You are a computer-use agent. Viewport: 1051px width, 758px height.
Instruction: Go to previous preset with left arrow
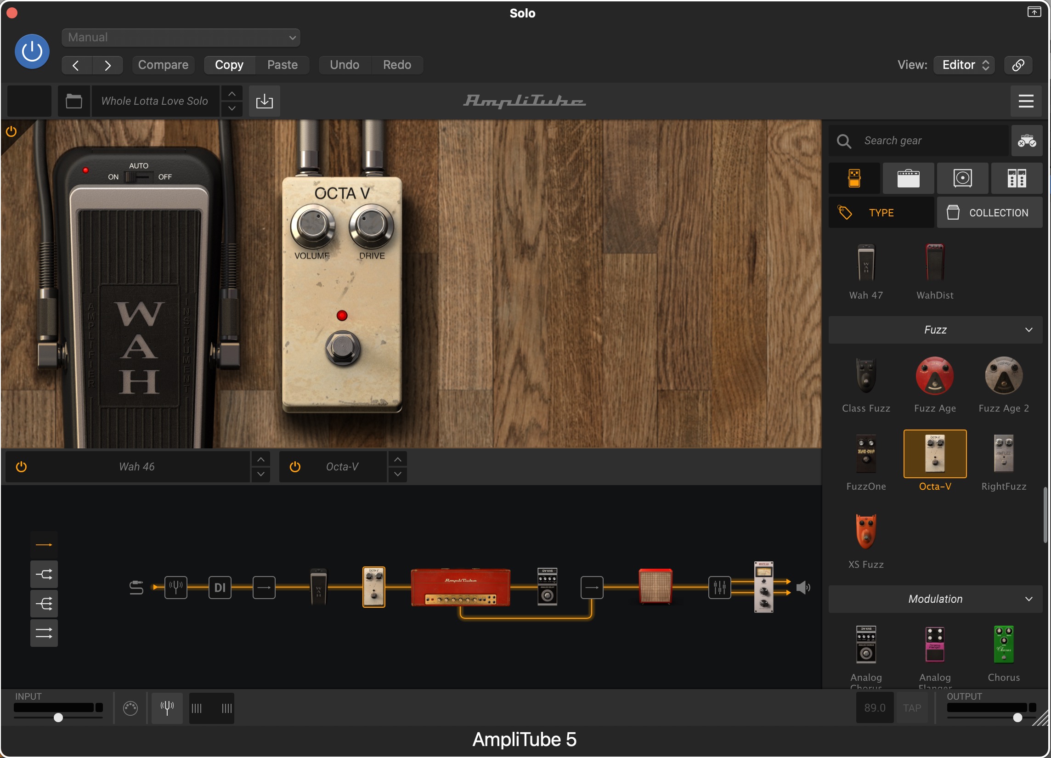pyautogui.click(x=76, y=65)
